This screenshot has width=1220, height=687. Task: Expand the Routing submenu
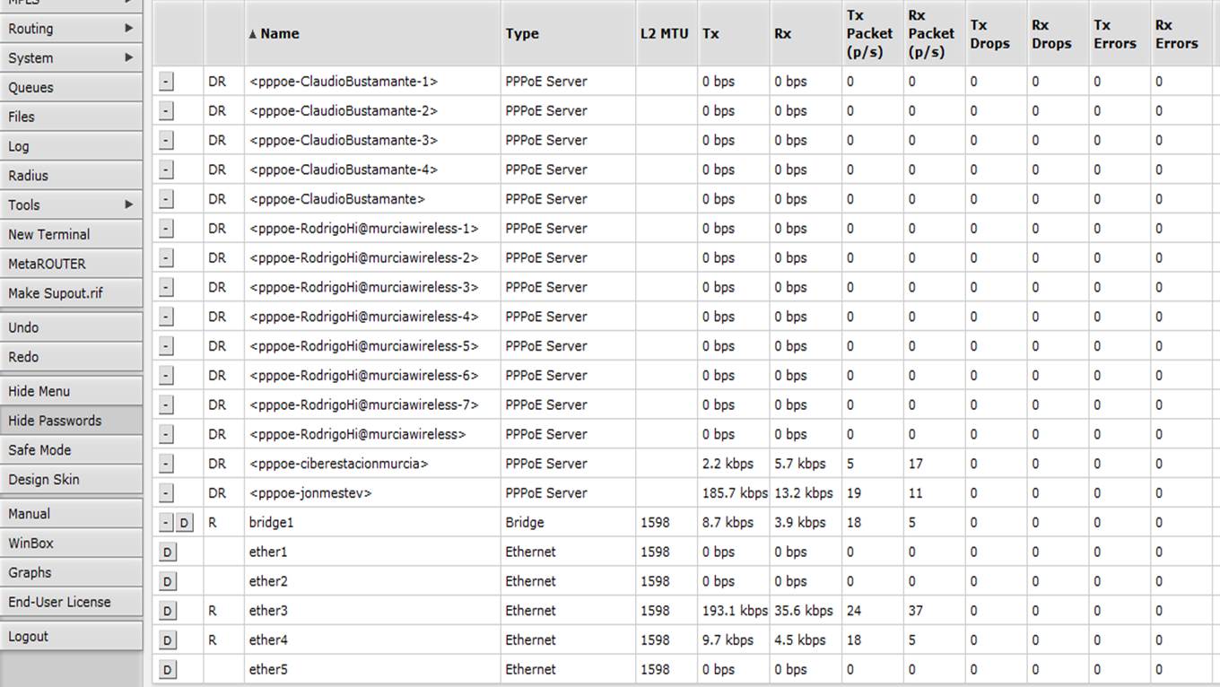point(71,29)
